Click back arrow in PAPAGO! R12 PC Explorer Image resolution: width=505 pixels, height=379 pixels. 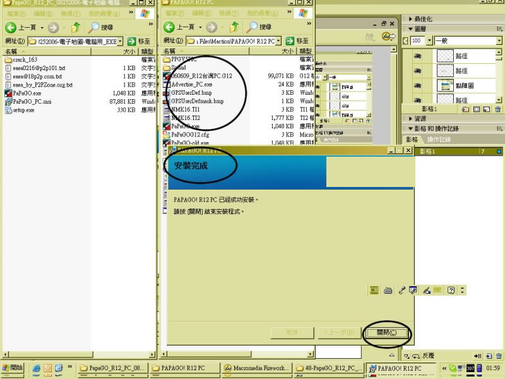169,27
